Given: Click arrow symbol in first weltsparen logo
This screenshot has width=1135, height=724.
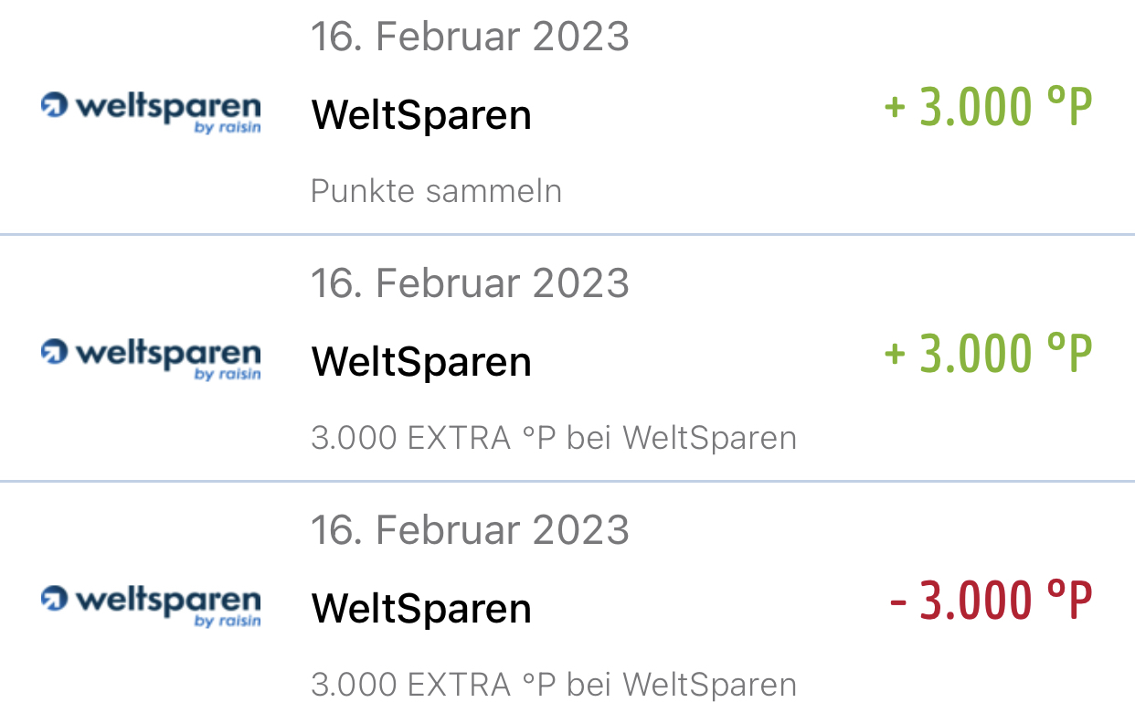Looking at the screenshot, I should (x=55, y=105).
